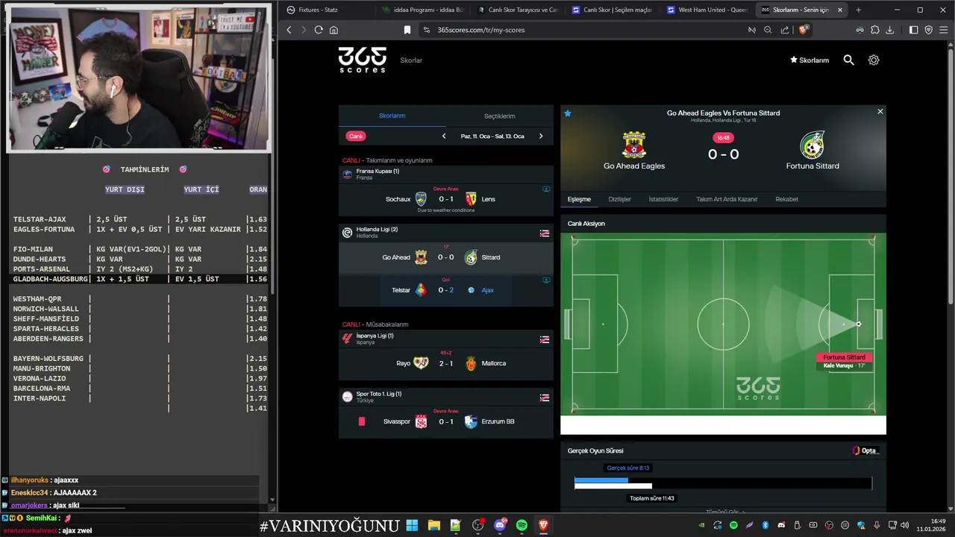Open Discord from taskbar
Viewport: 955px width, 537px height.
[x=500, y=526]
